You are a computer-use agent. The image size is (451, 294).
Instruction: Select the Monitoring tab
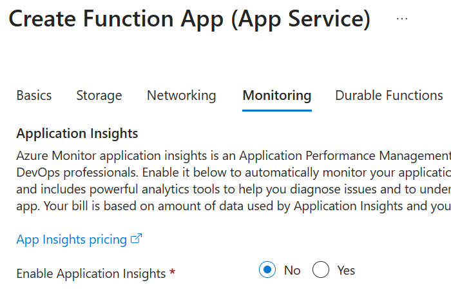tap(276, 95)
